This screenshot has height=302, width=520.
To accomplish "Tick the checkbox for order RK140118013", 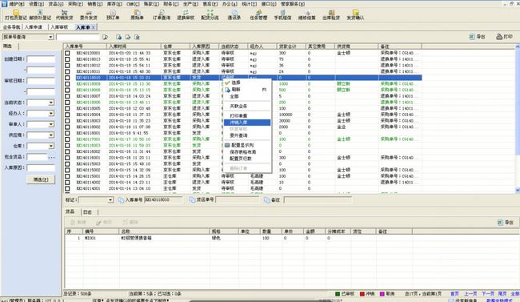I will [67, 59].
